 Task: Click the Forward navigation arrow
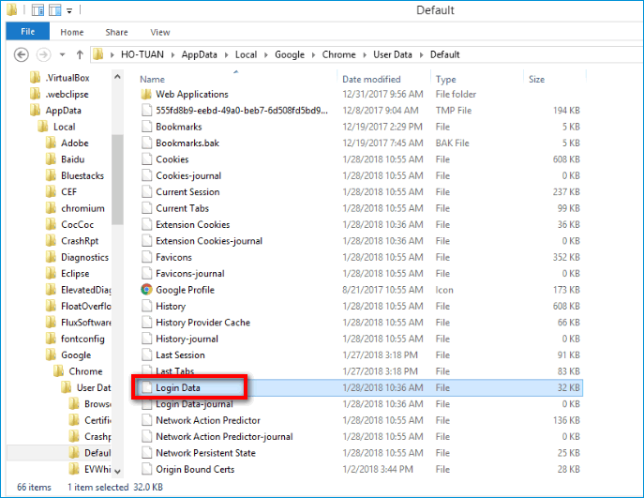tap(43, 54)
